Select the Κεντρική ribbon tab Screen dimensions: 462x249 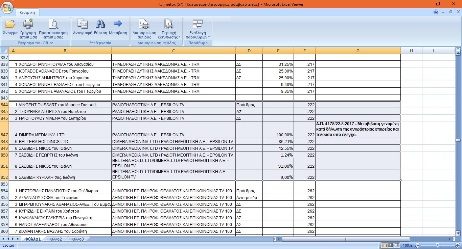pyautogui.click(x=28, y=12)
